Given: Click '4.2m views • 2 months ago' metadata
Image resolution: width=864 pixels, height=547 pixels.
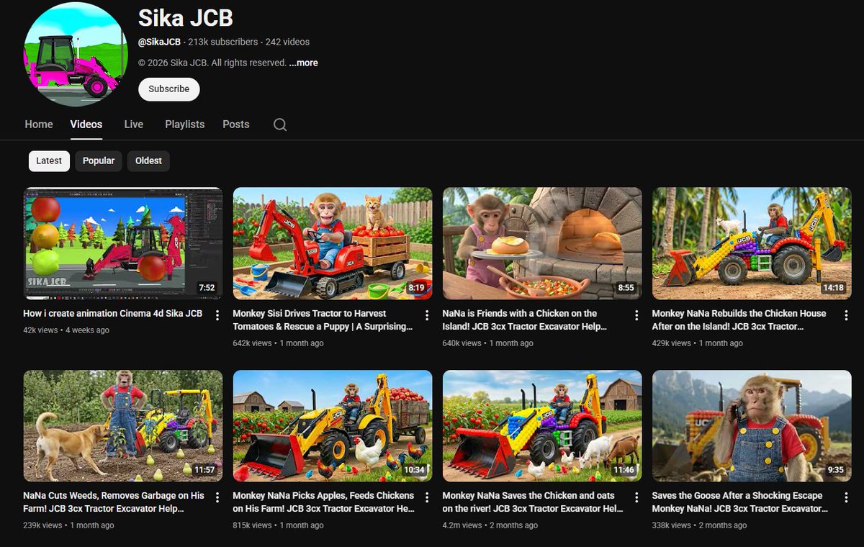Looking at the screenshot, I should pos(490,525).
